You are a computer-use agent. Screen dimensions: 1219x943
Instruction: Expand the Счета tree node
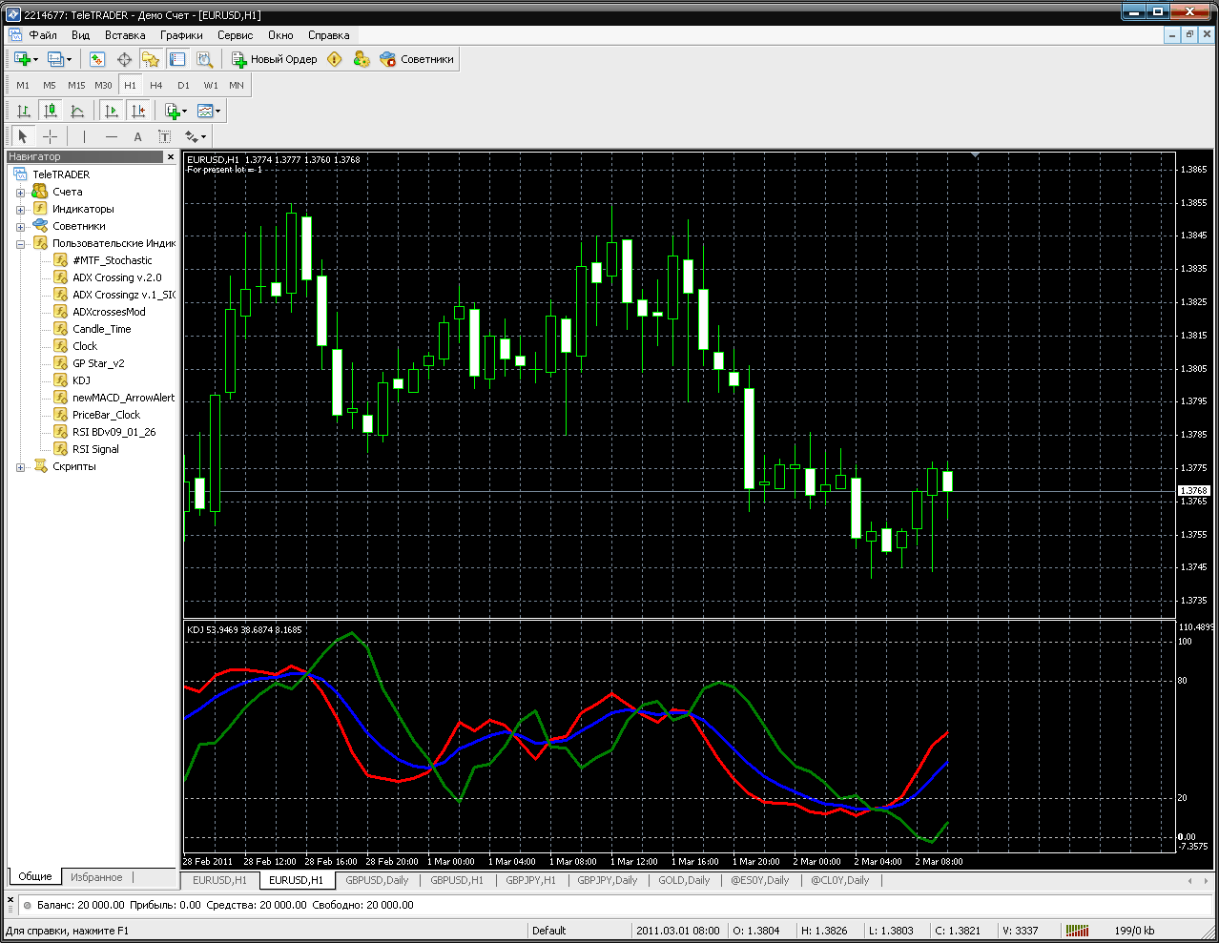[x=20, y=193]
